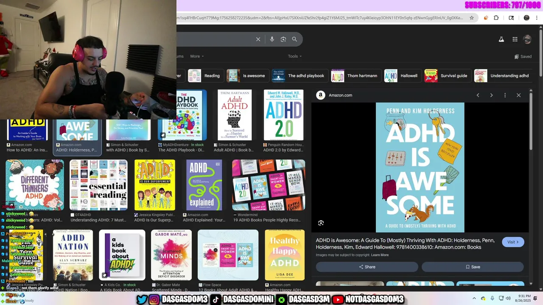Clear the Google search box with X
This screenshot has width=543, height=305.
click(x=258, y=39)
